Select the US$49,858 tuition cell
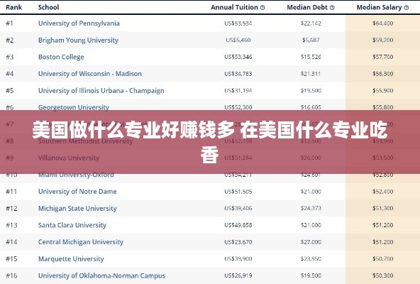The width and height of the screenshot is (420, 284). click(x=238, y=225)
